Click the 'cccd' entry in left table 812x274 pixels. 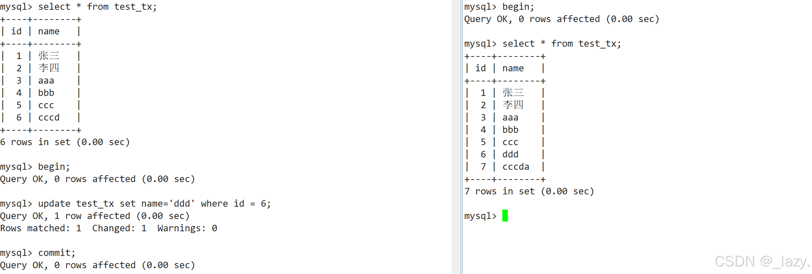point(49,118)
